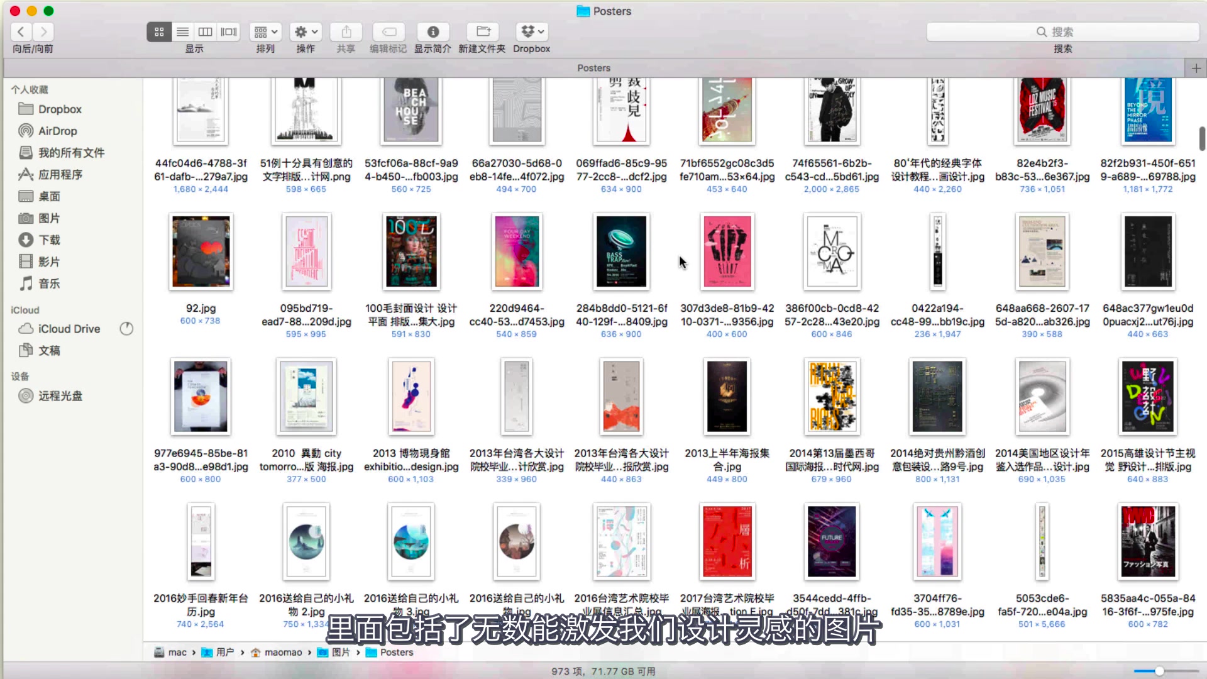Open 应用程序 in the sidebar
The width and height of the screenshot is (1207, 679).
click(x=60, y=175)
